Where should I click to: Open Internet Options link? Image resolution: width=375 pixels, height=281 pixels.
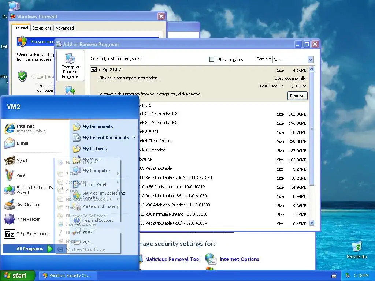click(239, 259)
